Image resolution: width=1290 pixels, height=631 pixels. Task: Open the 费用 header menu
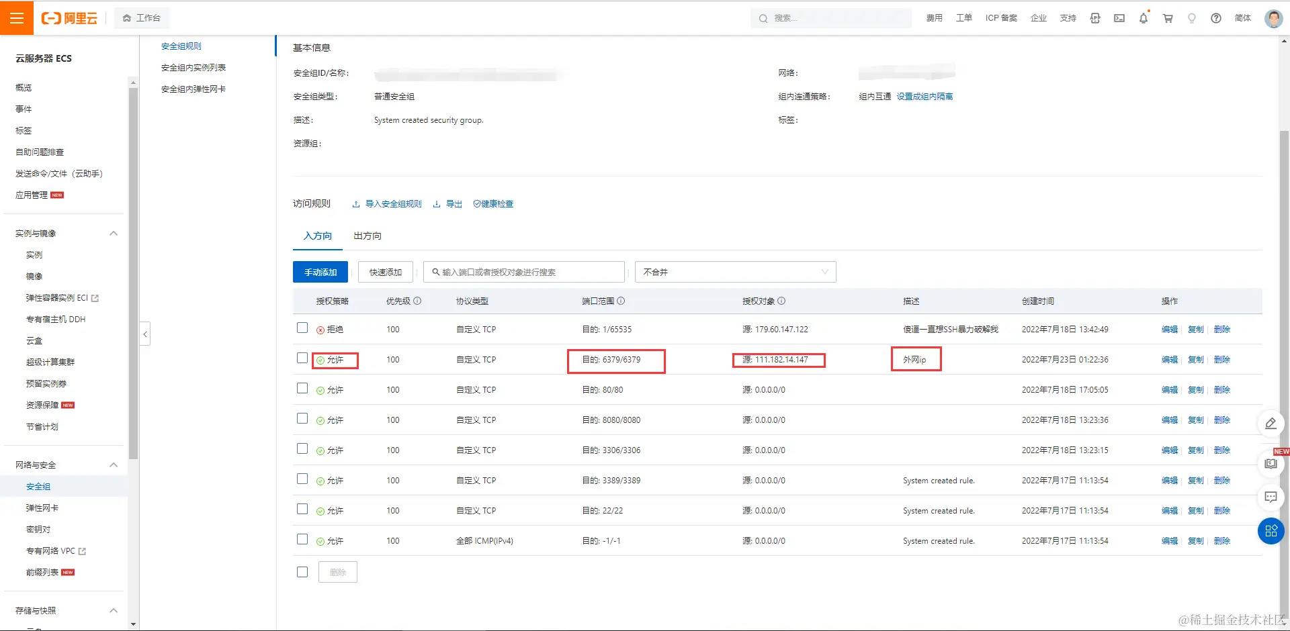pos(935,18)
